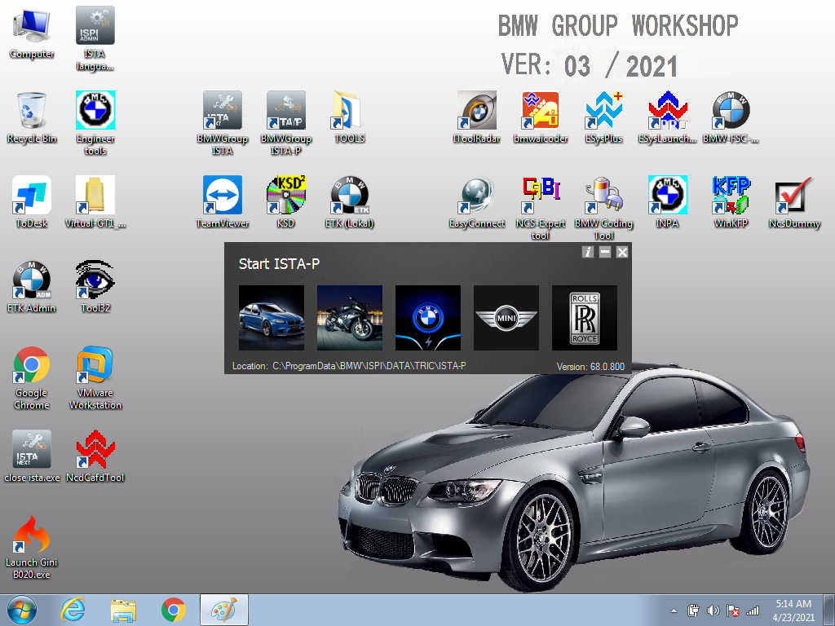This screenshot has width=835, height=626.
Task: Show hidden system tray icons arrow
Action: coord(674,611)
